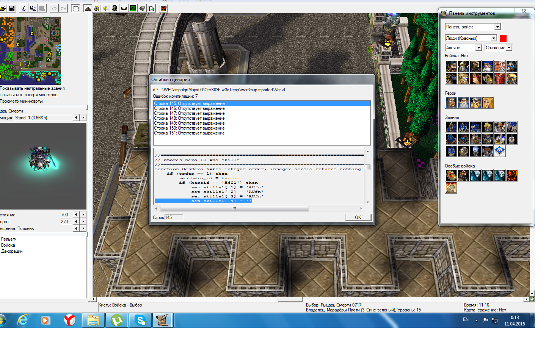Select 'Рельеф' in the left list

[8, 239]
